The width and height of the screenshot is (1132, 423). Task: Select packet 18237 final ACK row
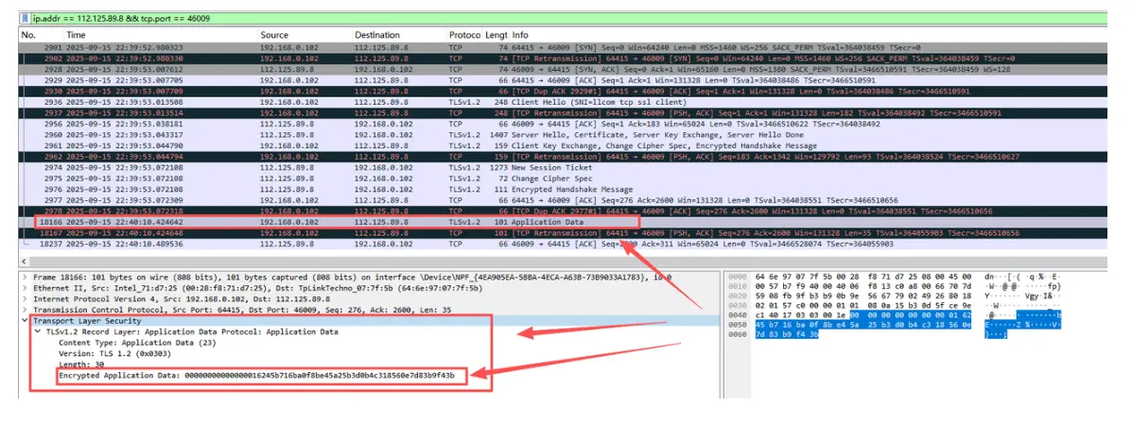point(563,244)
